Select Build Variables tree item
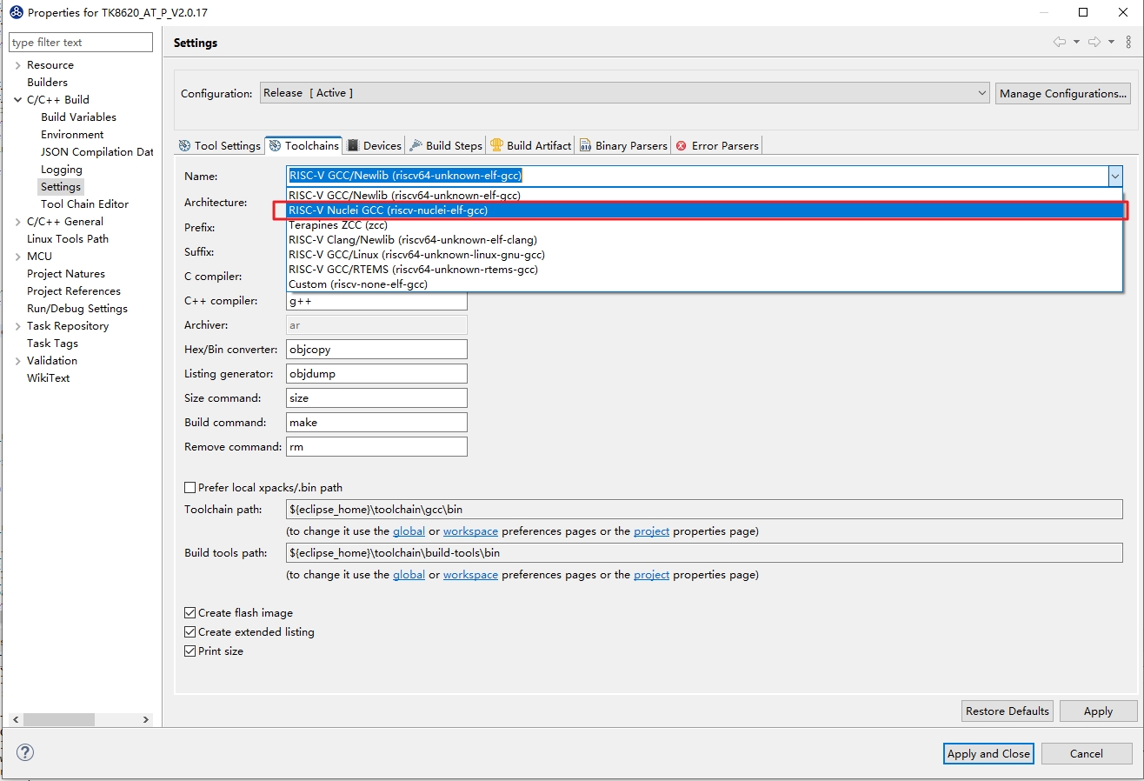Image resolution: width=1144 pixels, height=781 pixels. pos(78,117)
